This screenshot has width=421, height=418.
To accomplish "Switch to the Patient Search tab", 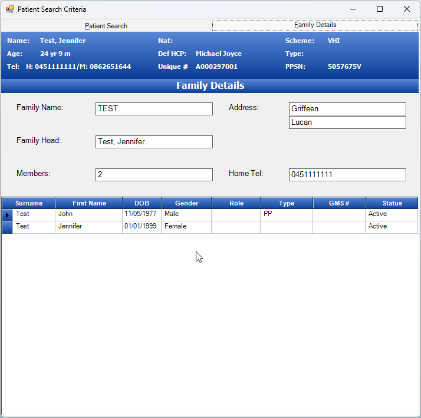I will [106, 26].
